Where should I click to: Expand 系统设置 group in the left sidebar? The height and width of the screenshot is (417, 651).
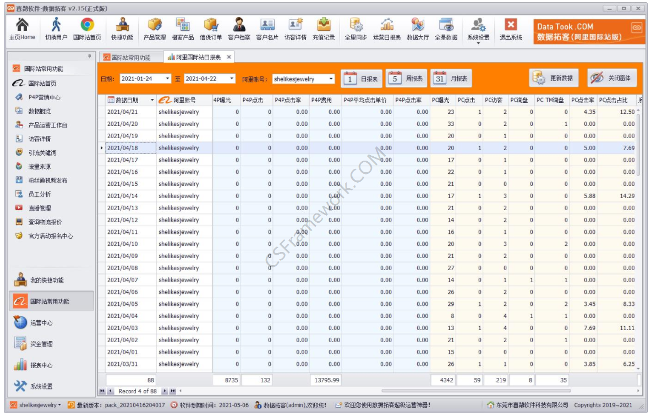[x=52, y=386]
